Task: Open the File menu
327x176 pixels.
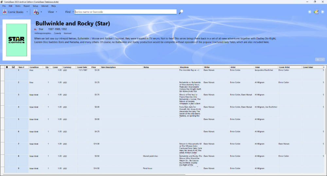Action: tap(4, 6)
